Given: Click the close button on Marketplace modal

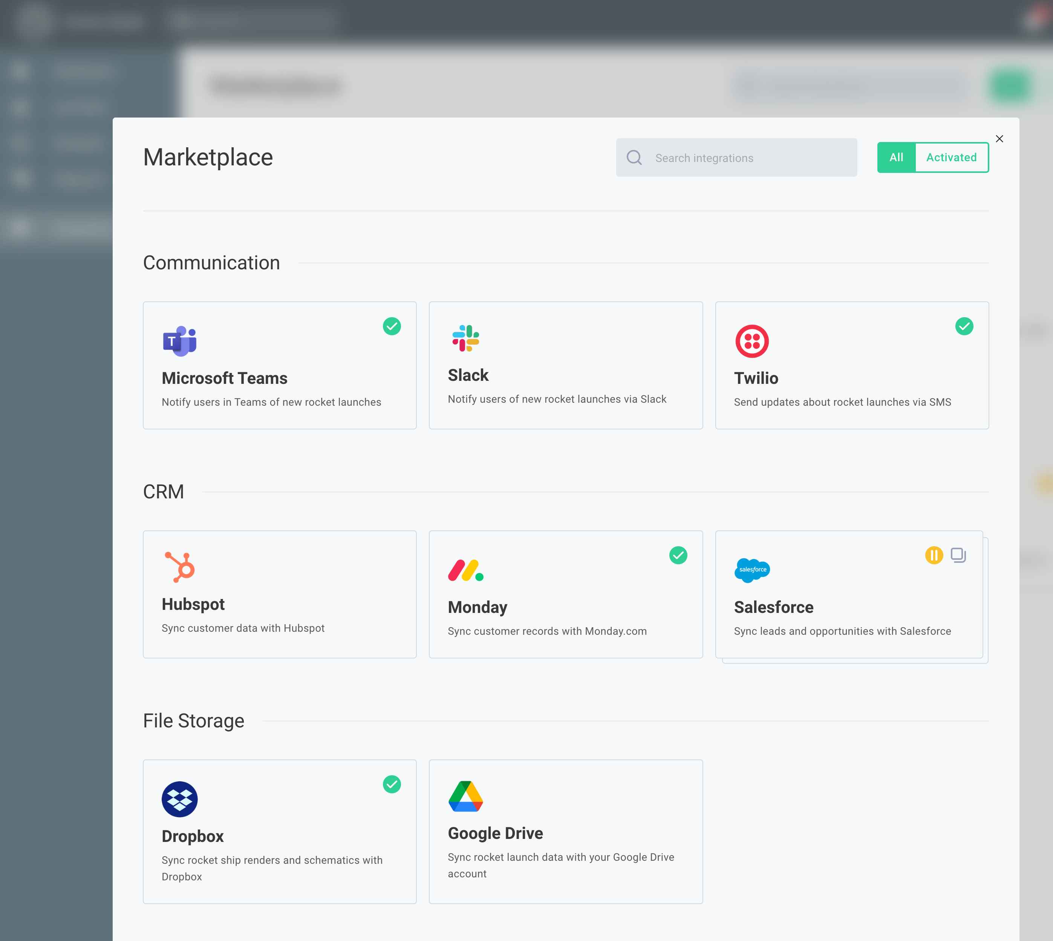Looking at the screenshot, I should (x=1000, y=139).
